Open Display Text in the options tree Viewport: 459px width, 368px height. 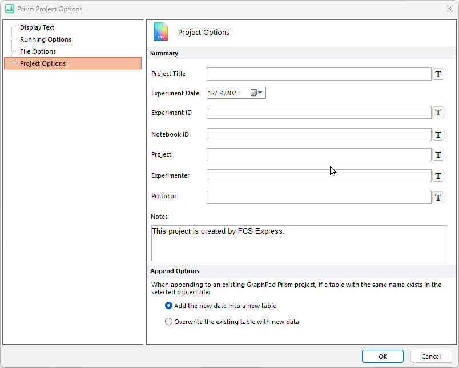tap(37, 27)
